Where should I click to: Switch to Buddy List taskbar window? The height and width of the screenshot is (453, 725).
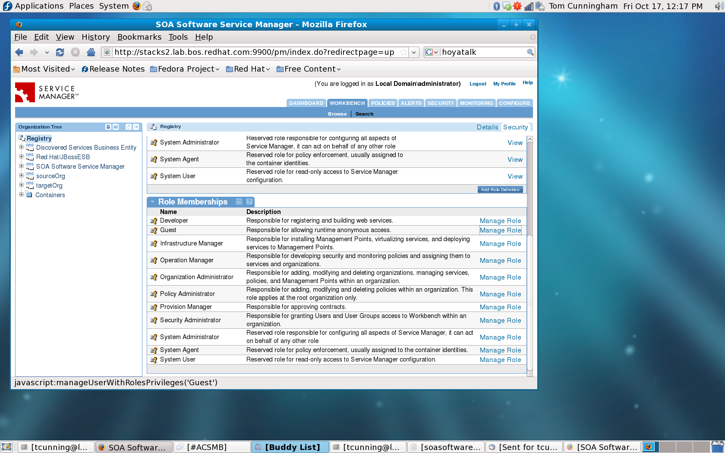tap(290, 447)
